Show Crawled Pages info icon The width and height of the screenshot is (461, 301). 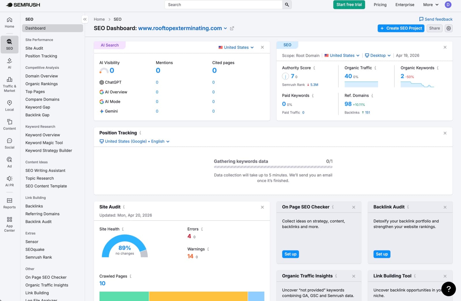131,276
